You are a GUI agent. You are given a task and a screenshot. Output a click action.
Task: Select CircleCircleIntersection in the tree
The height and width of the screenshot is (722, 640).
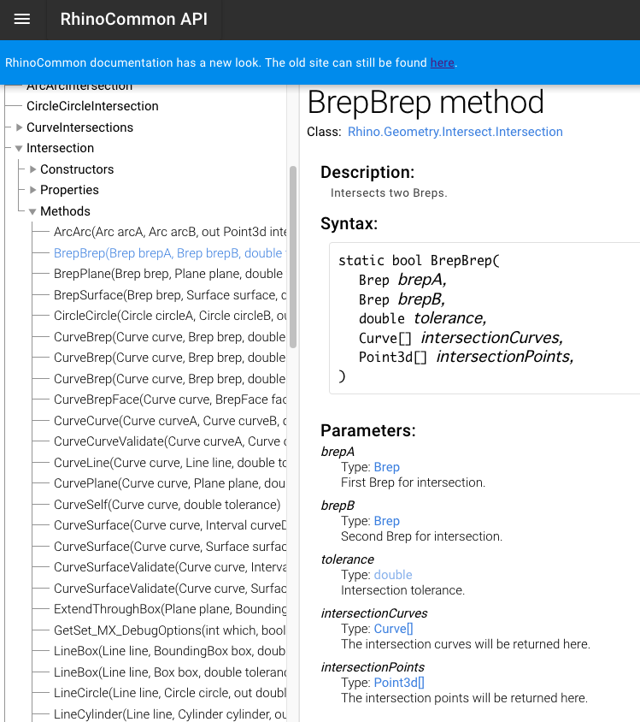[92, 106]
